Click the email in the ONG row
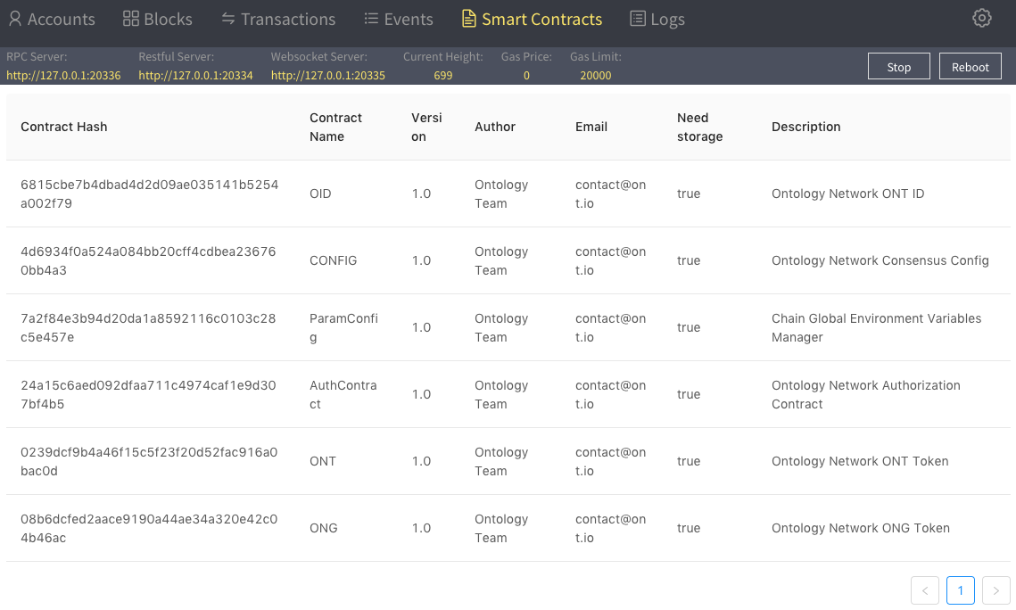The image size is (1016, 610). (610, 528)
